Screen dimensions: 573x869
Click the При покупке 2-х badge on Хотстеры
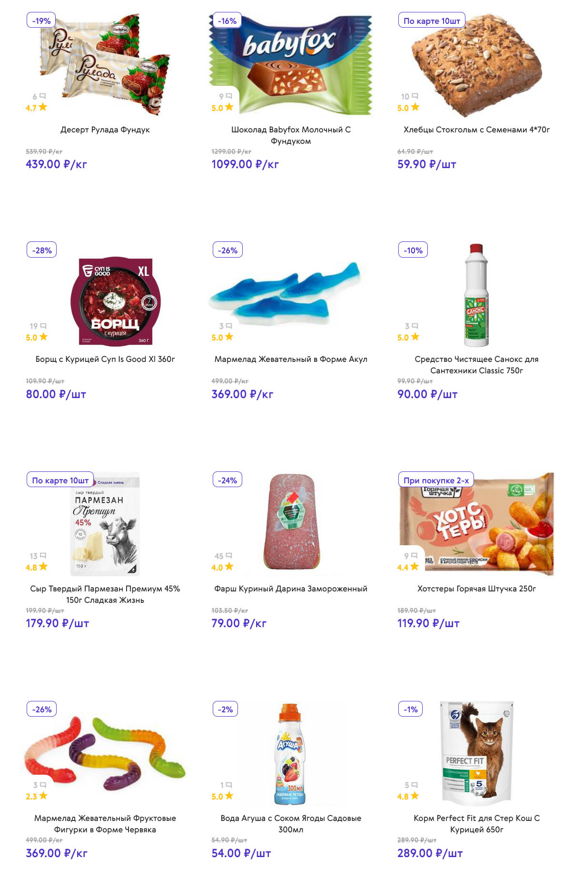(x=436, y=480)
